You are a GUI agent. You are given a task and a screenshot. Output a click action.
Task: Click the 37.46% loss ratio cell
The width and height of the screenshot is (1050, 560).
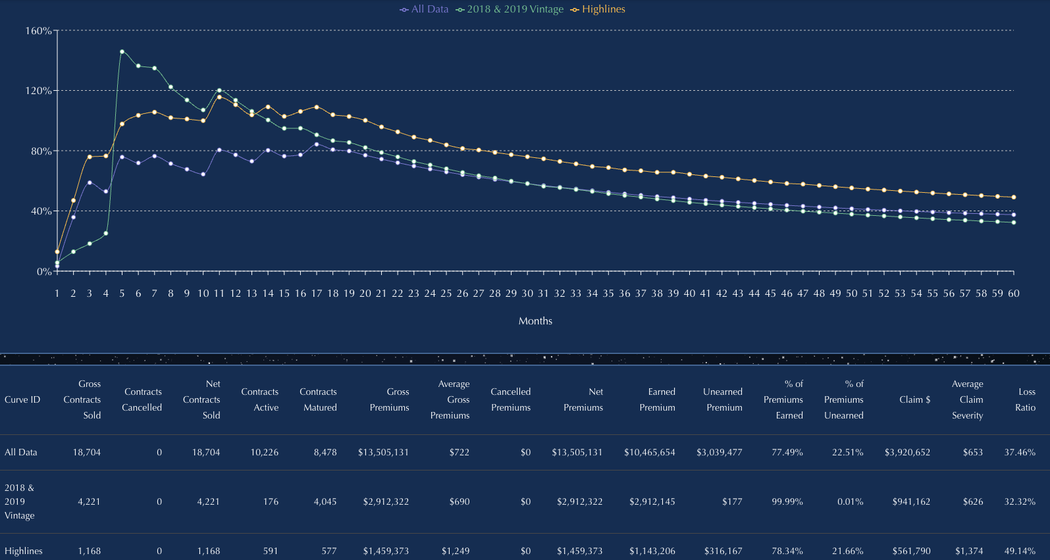1019,452
